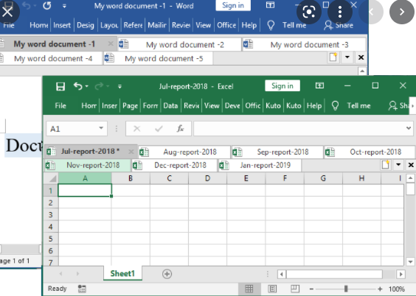Click the zoom slider handle in Excel
This screenshot has width=416, height=296.
click(x=346, y=289)
